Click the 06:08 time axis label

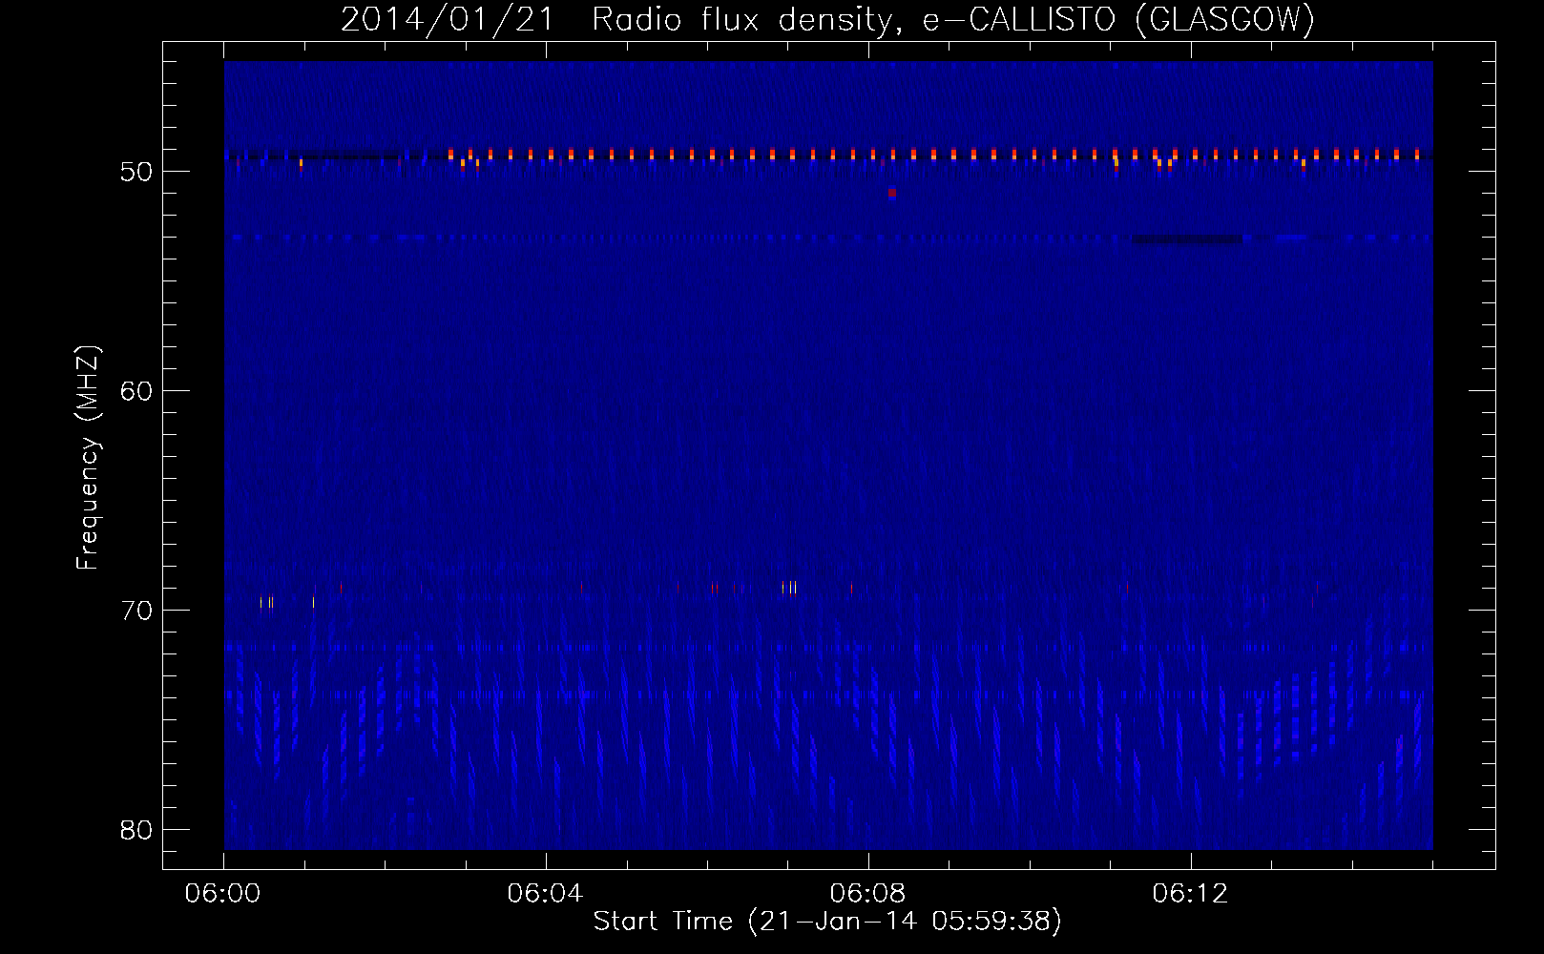click(868, 894)
